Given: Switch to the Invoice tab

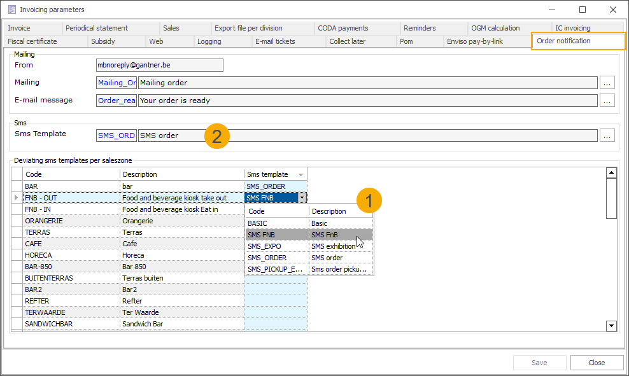Looking at the screenshot, I should pyautogui.click(x=19, y=28).
